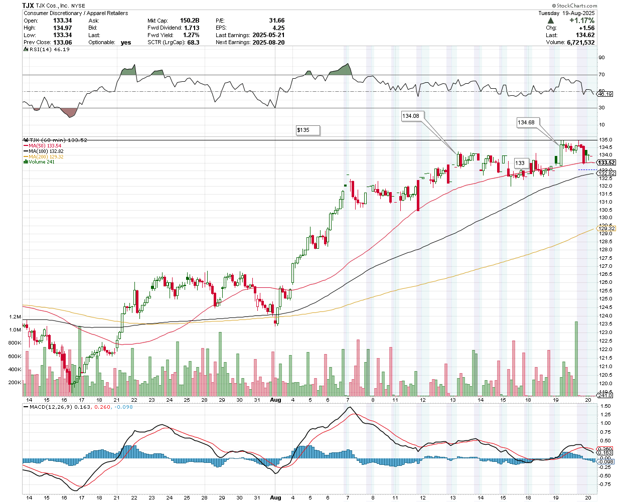The height and width of the screenshot is (502, 622).
Task: Click the Fwd Yield value 1.27%
Action: [x=191, y=35]
